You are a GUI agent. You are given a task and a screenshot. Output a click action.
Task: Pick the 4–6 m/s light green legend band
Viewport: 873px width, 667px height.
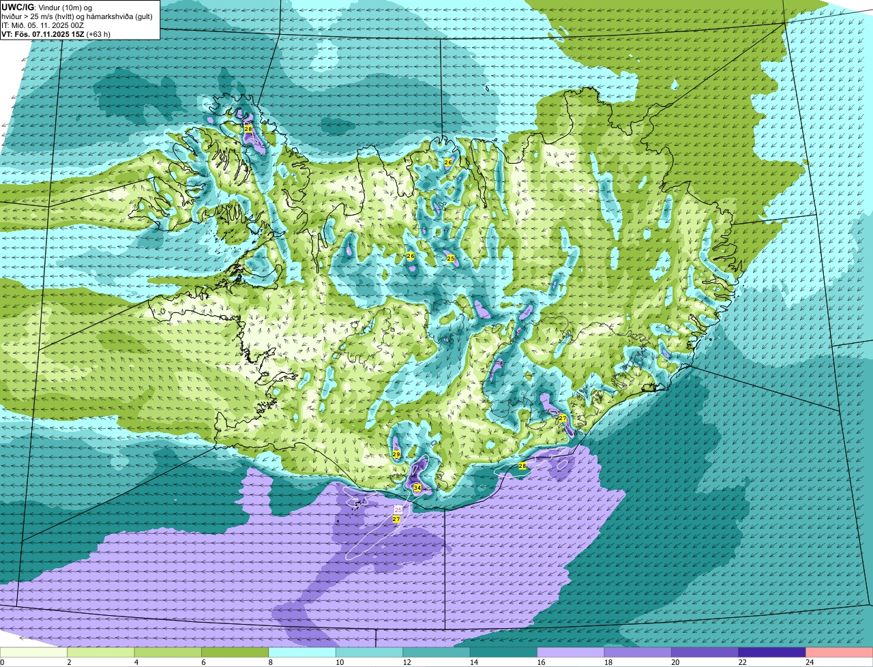168,653
